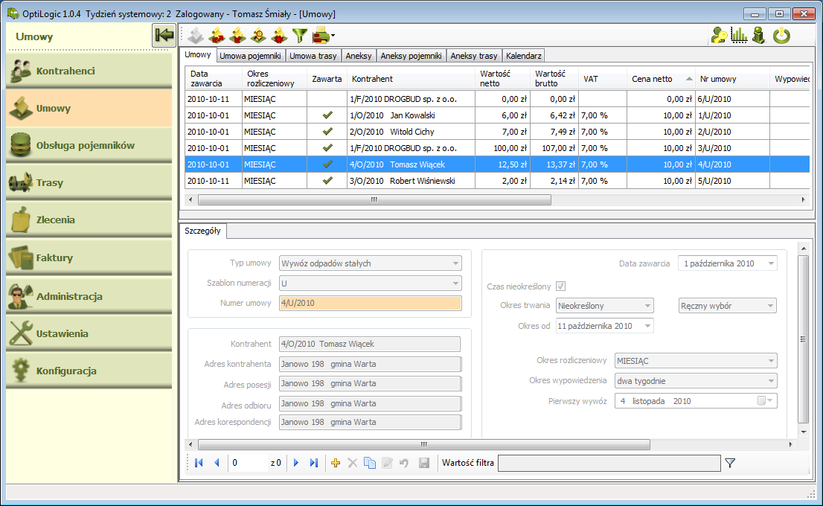Image resolution: width=823 pixels, height=506 pixels.
Task: Click the contract icon with a red down arrow
Action: 237,36
